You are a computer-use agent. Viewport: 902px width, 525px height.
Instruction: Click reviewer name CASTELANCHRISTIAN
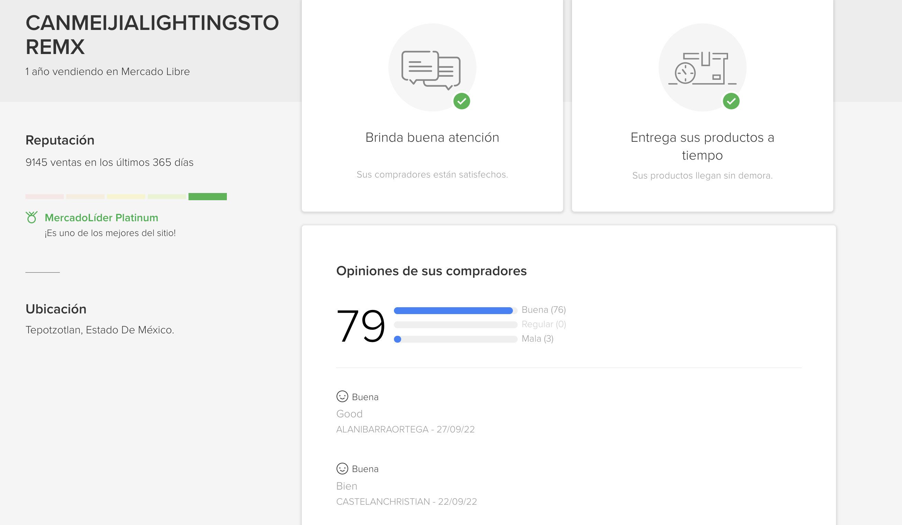click(x=383, y=502)
